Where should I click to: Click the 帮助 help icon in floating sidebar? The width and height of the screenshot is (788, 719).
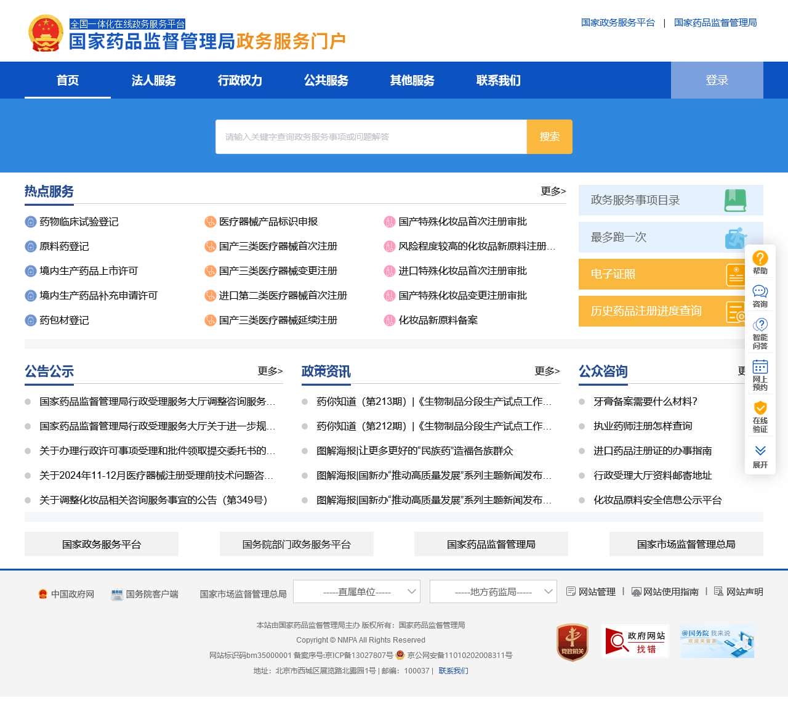(760, 259)
